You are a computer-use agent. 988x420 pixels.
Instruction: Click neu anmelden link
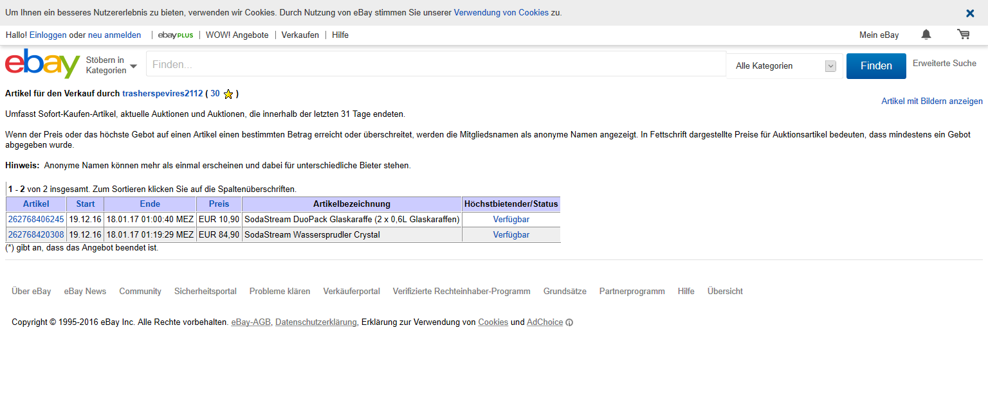114,35
